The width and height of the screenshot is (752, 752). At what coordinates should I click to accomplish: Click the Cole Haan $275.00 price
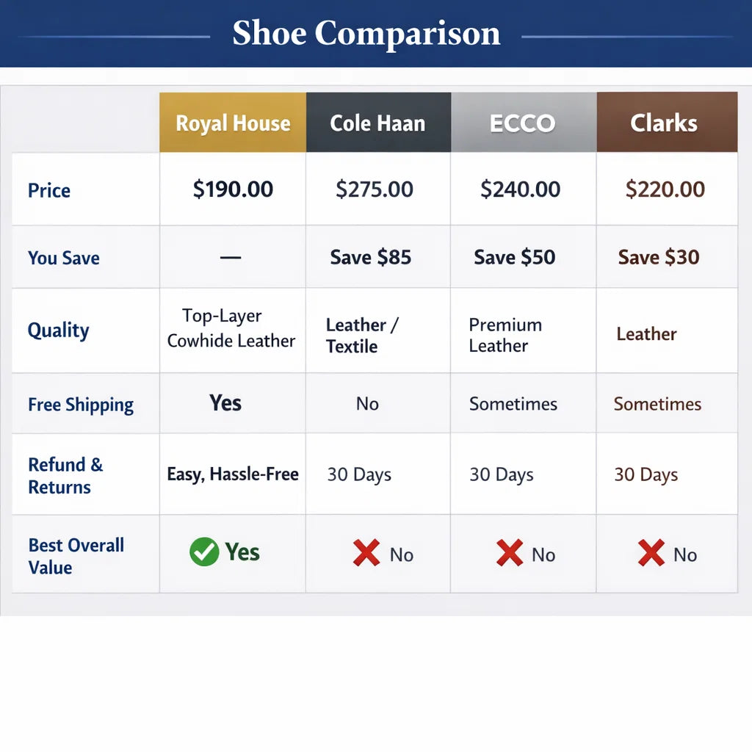click(375, 189)
